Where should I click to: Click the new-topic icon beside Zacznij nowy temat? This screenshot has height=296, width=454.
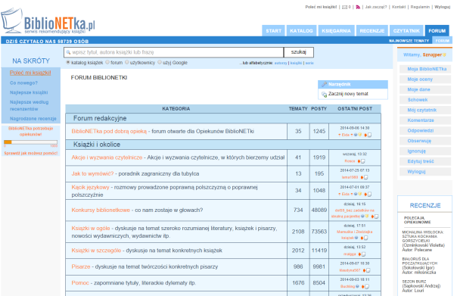[325, 94]
